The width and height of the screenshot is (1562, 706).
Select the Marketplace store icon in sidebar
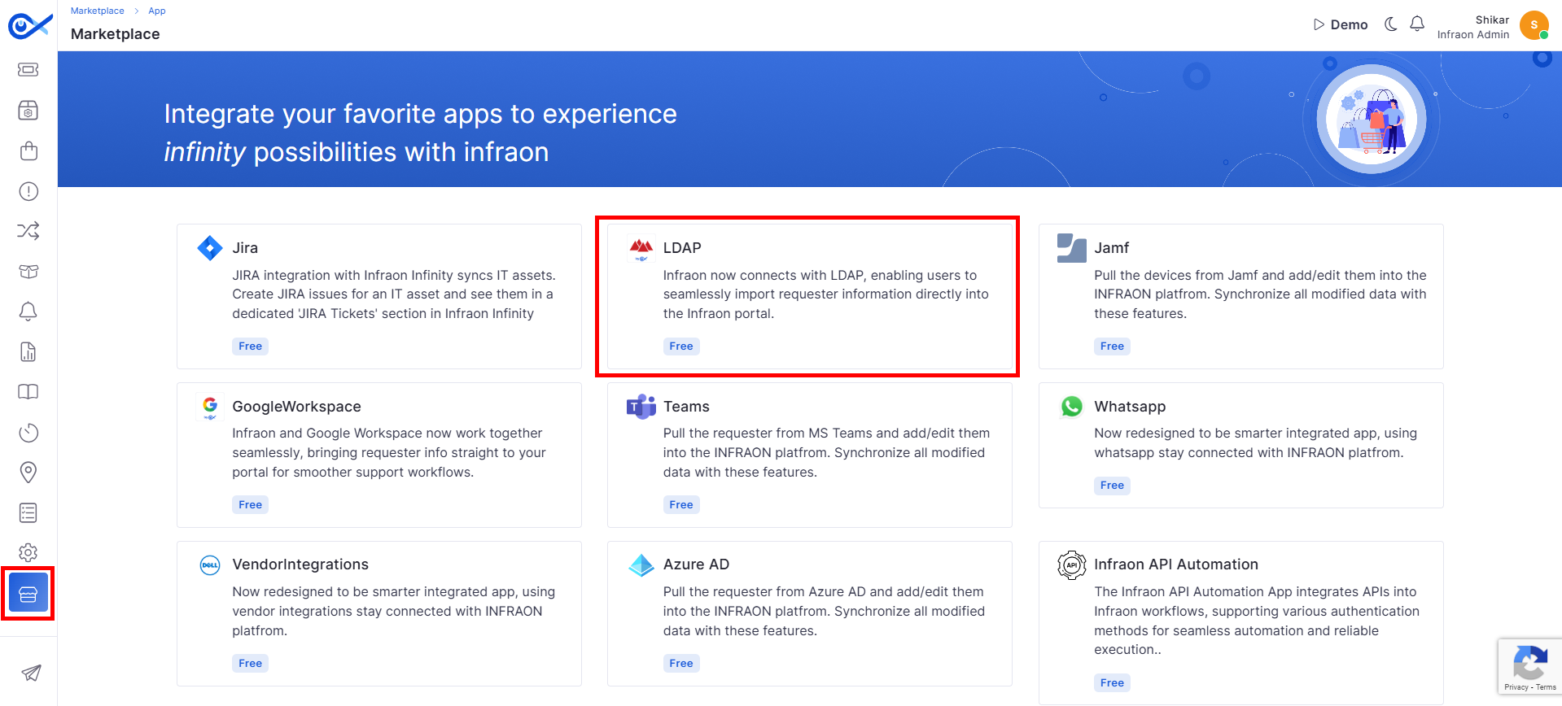click(28, 595)
